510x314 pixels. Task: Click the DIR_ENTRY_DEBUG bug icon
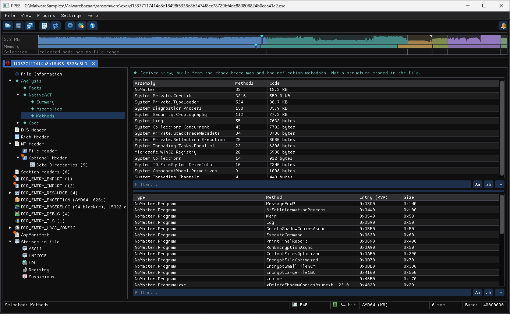pos(17,214)
